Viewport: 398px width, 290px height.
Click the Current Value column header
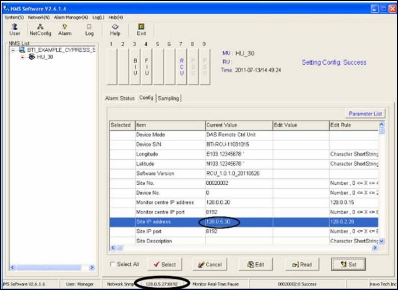click(x=239, y=125)
